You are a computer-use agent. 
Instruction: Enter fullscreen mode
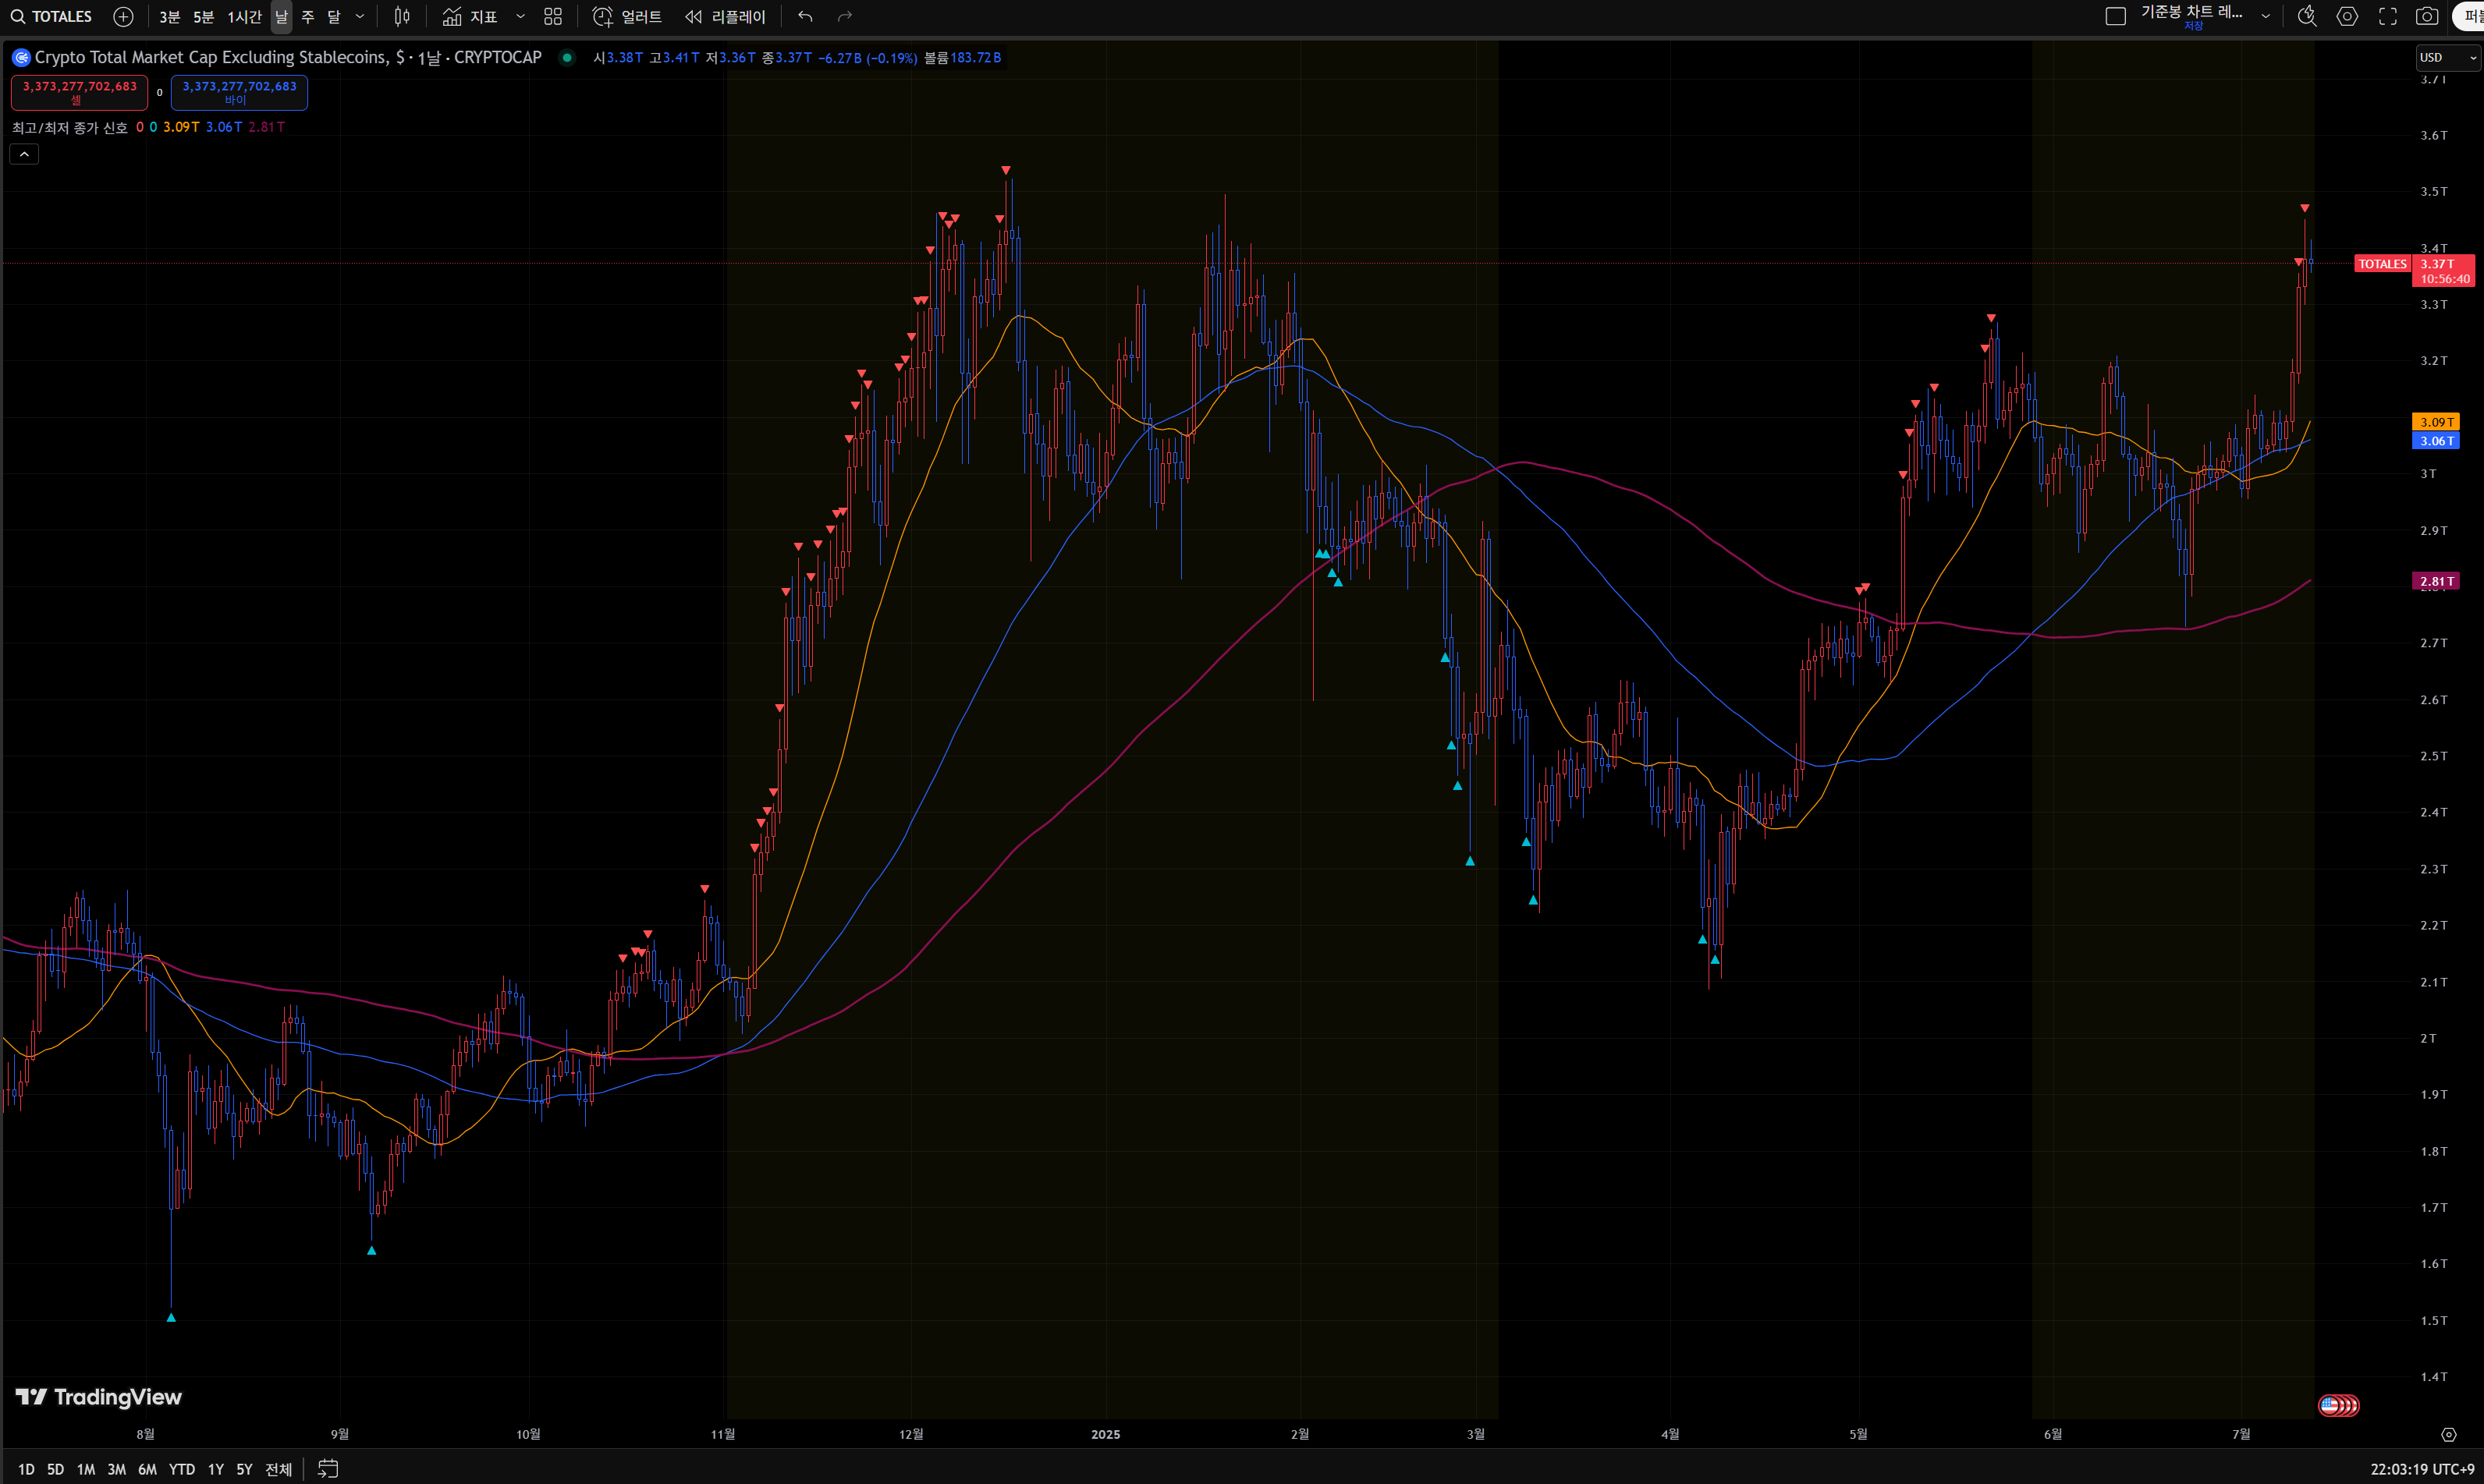[x=2388, y=16]
